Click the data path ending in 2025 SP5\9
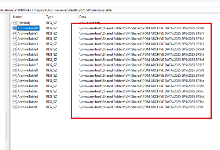 click(142, 76)
